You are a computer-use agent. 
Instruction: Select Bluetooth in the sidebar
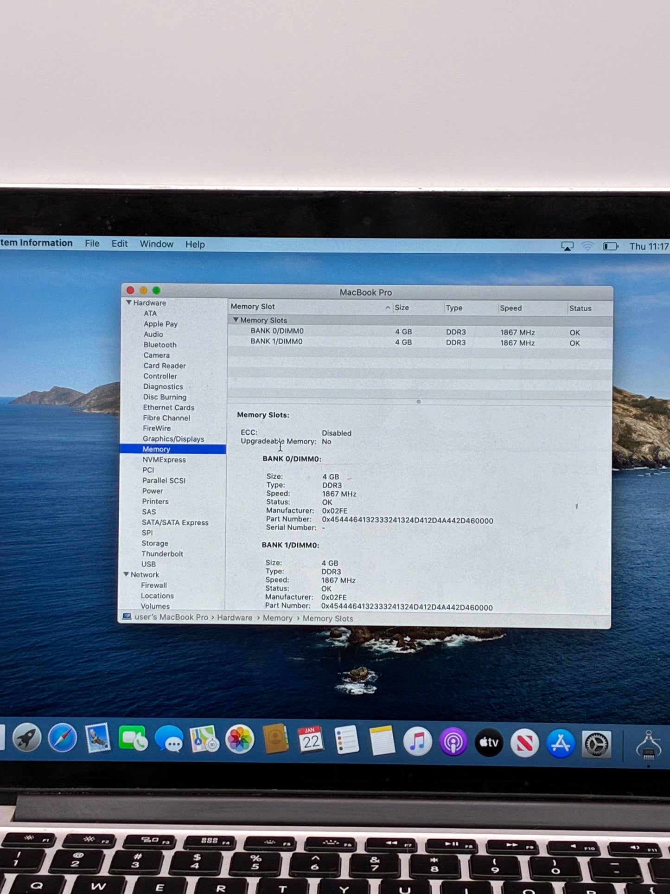(160, 345)
